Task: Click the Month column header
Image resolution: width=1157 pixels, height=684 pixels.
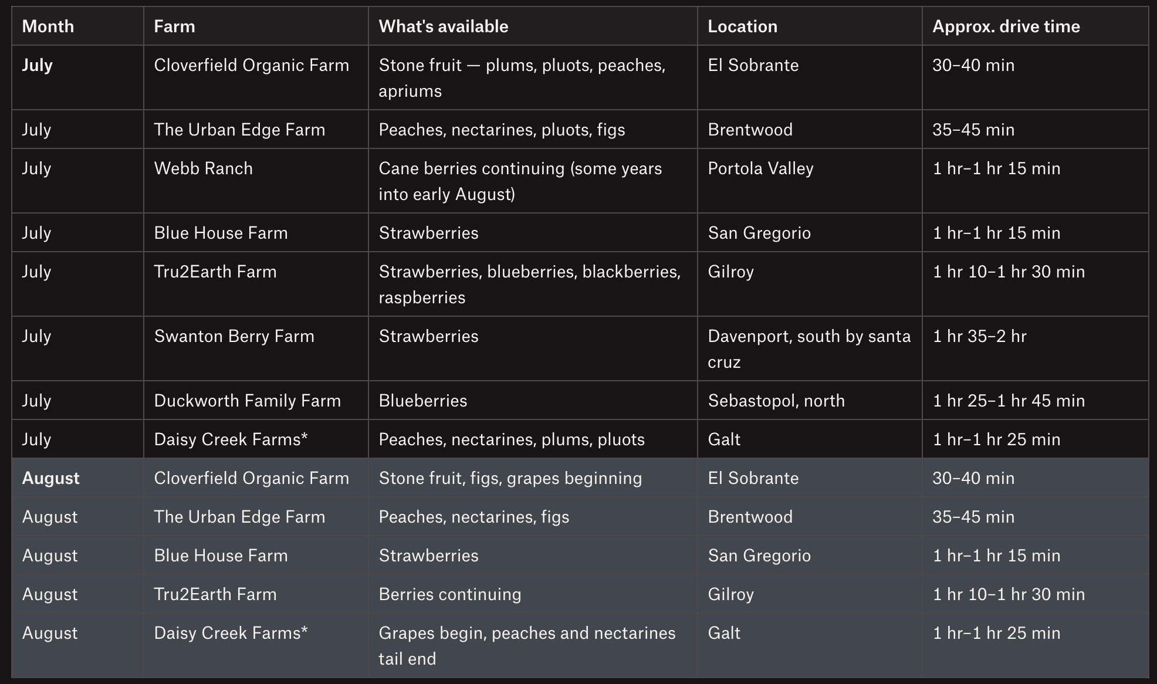Action: [48, 26]
